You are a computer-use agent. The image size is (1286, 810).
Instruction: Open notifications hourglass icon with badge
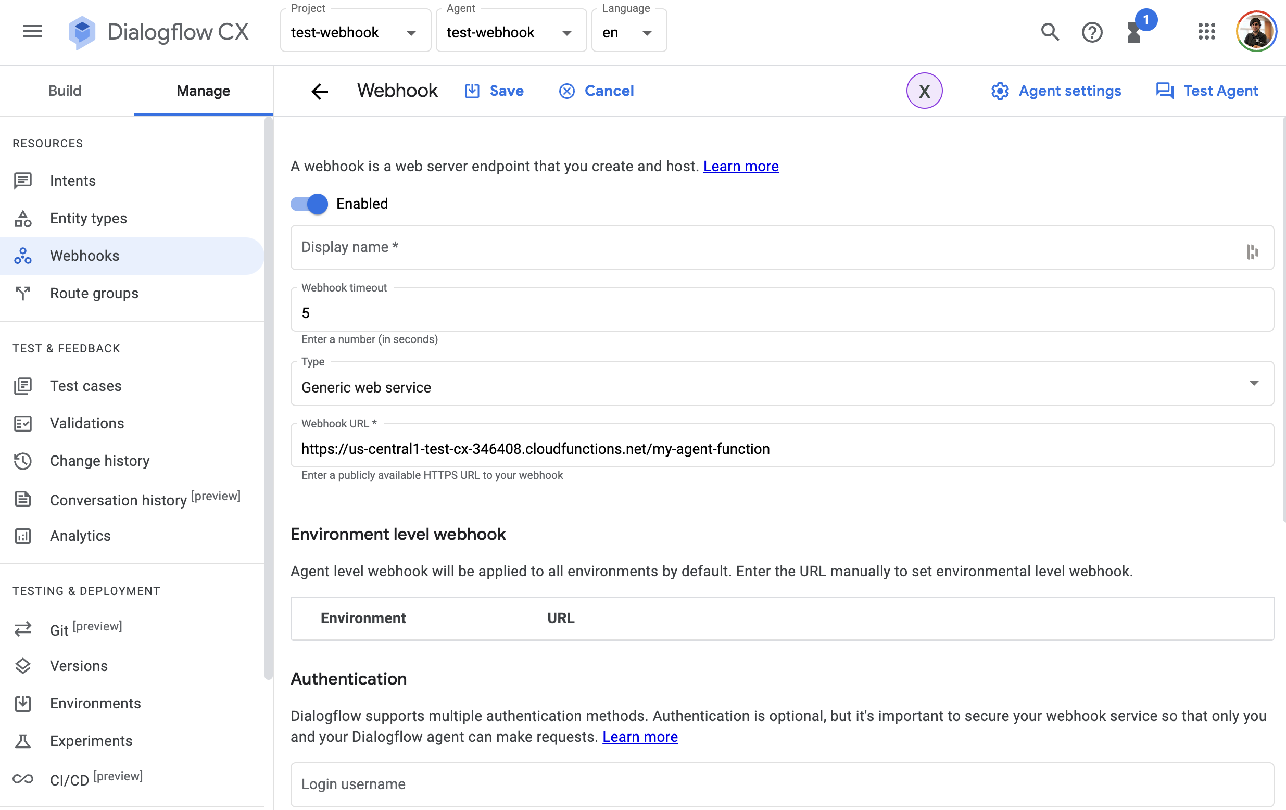click(x=1134, y=32)
